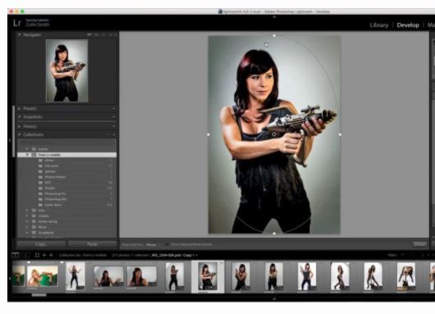Click the Paste button

click(93, 244)
